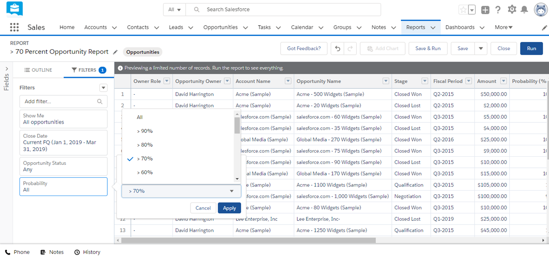
Task: Switch to the Outline tab
Action: tap(38, 70)
